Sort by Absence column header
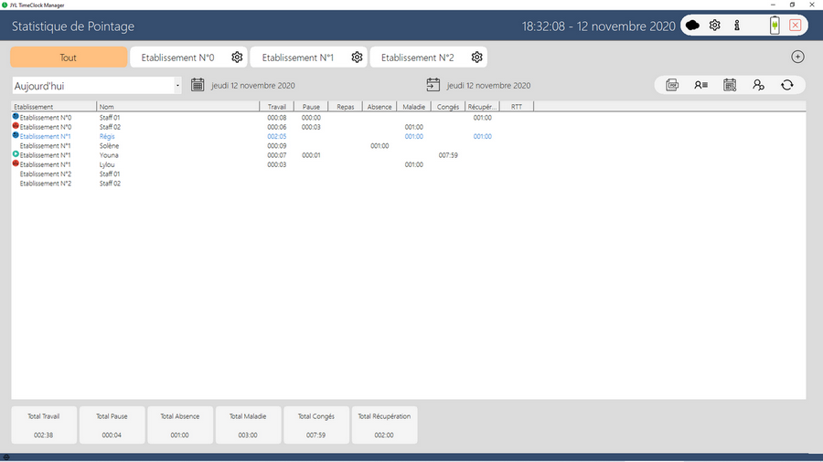Screen dimensions: 823x462 tap(379, 106)
